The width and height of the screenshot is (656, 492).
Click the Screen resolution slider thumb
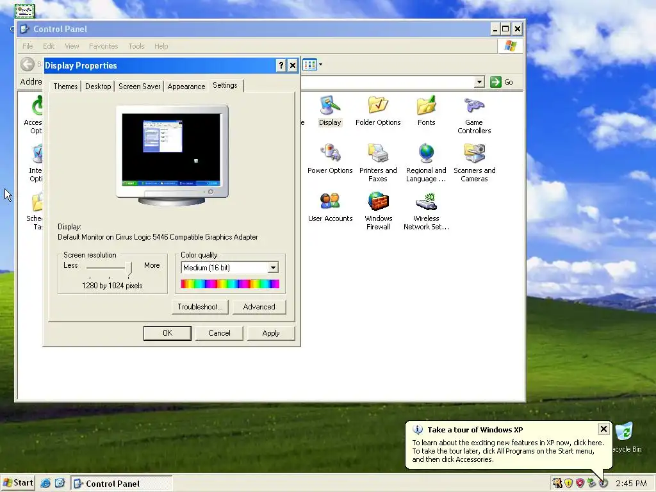tap(129, 268)
